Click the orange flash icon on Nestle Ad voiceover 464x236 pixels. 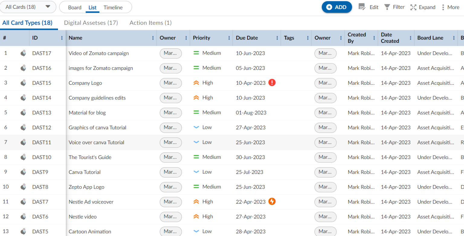tap(272, 202)
